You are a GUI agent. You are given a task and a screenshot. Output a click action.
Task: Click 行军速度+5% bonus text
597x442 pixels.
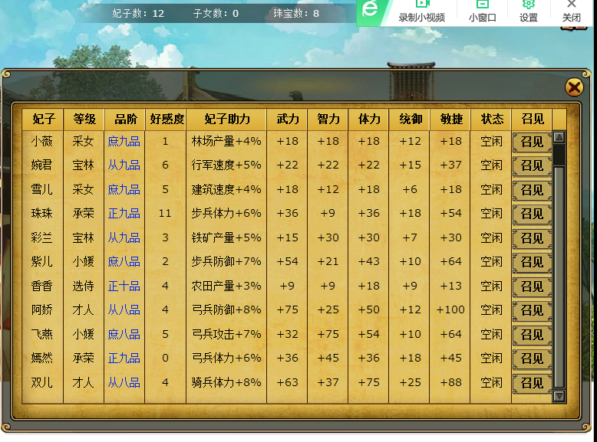pos(226,165)
